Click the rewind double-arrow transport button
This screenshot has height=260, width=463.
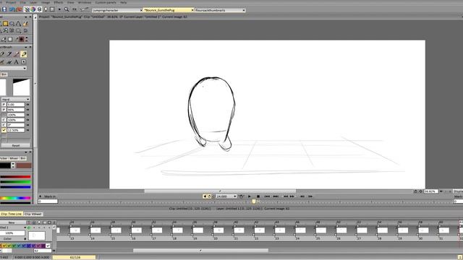[x=286, y=196]
